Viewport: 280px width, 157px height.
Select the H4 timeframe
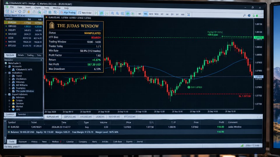pos(167,14)
